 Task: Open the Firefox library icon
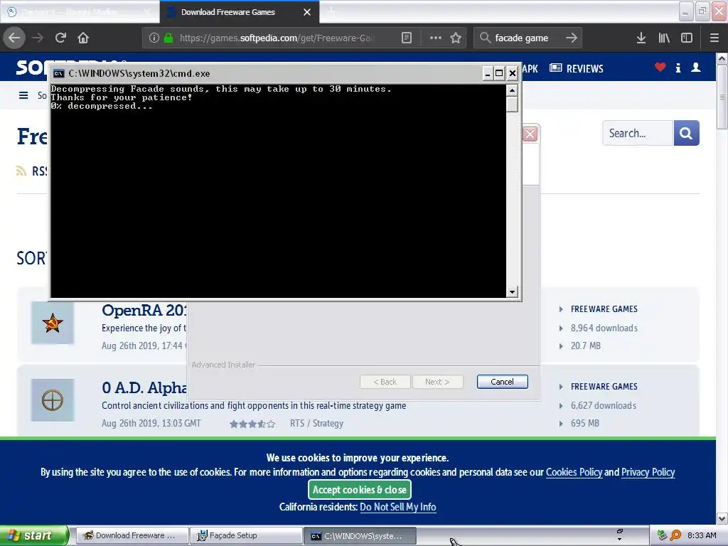pos(664,38)
